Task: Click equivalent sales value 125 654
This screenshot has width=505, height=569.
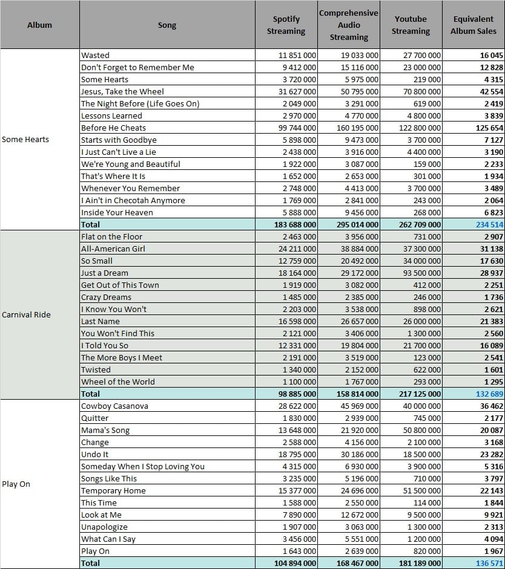Action: [x=474, y=128]
